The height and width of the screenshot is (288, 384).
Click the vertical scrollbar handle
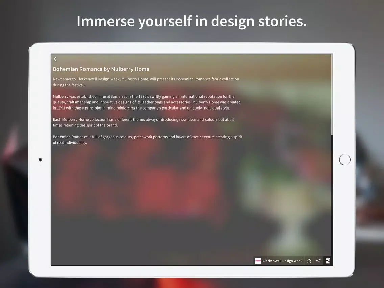pos(332,95)
